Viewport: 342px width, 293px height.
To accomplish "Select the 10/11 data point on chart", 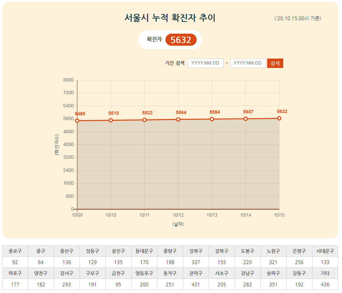I will click(144, 120).
